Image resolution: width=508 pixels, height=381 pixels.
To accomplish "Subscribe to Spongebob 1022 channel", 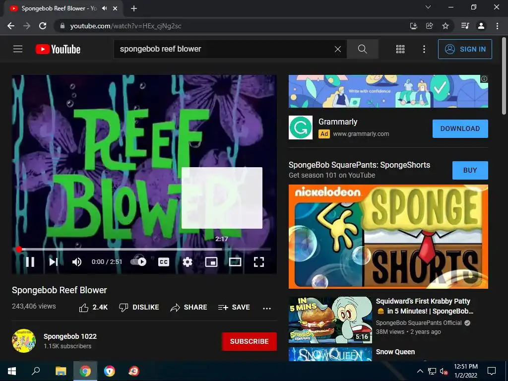I will tap(249, 341).
